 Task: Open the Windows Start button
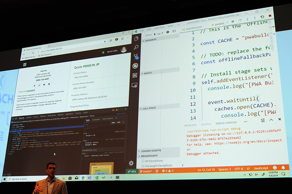coord(4,179)
